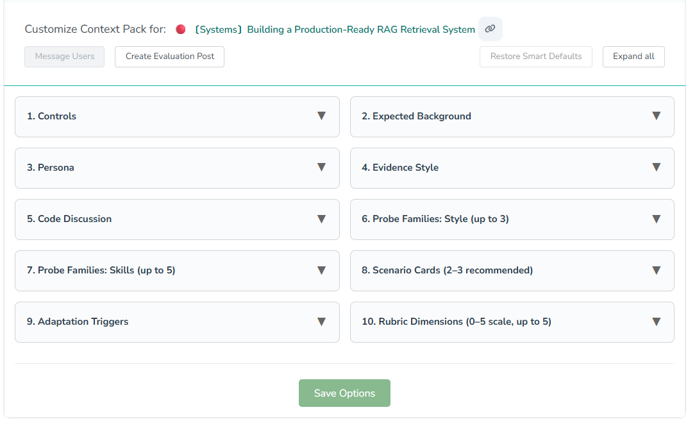Click the Expand all button
This screenshot has width=688, height=421.
pyautogui.click(x=633, y=56)
